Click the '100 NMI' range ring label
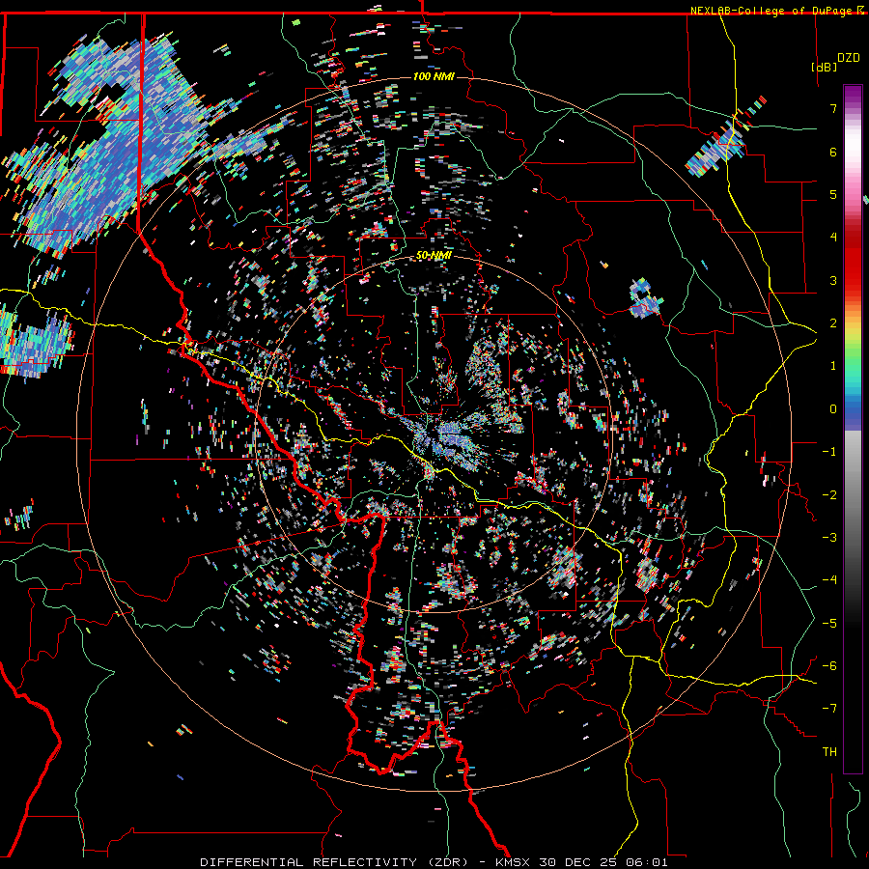 pyautogui.click(x=434, y=76)
